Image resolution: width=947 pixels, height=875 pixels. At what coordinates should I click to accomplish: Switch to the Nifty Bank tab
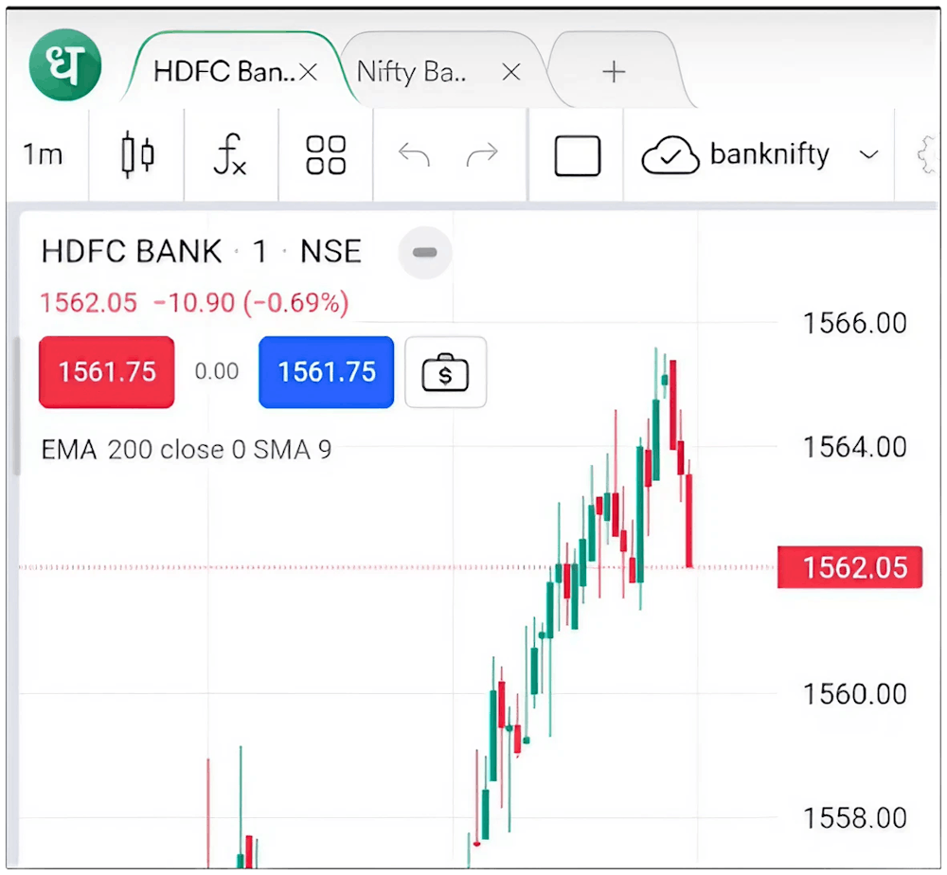(412, 71)
